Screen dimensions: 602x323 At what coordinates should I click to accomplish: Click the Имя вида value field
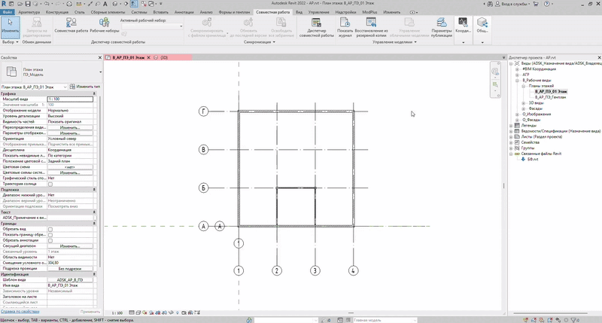(x=70, y=285)
